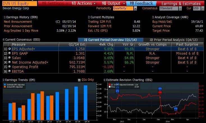
Task: Click the -0.18% four-week change value
Action: point(108,67)
